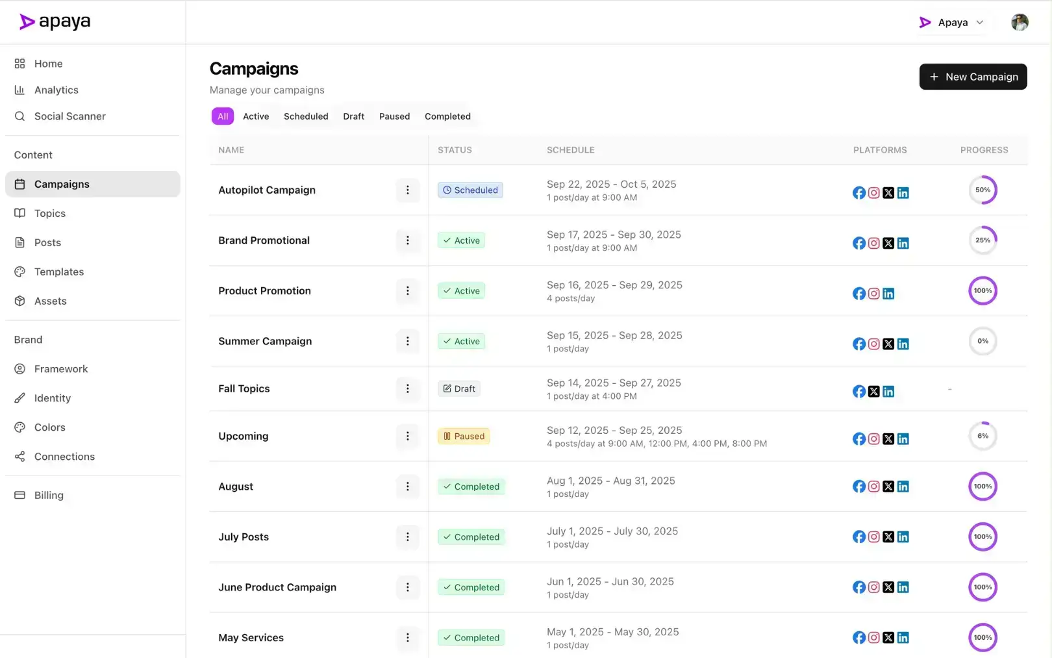Open the kebab menu for Fall Topics
Viewport: 1052px width, 658px height.
coord(408,389)
